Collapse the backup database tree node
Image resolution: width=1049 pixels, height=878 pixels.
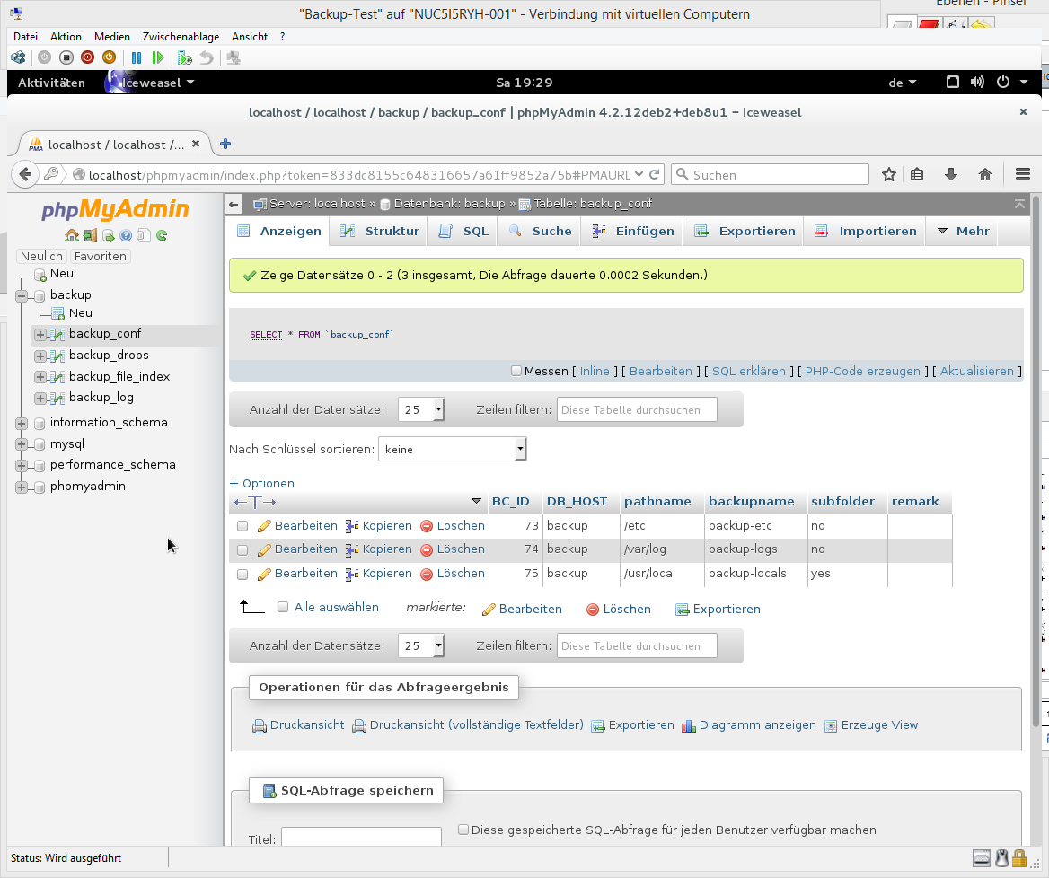point(22,294)
